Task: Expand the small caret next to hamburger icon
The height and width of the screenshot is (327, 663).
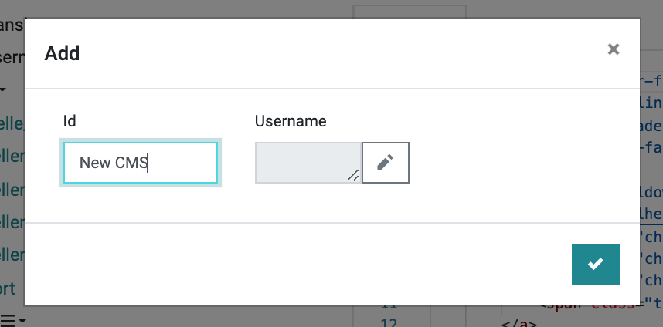Action: pyautogui.click(x=22, y=321)
